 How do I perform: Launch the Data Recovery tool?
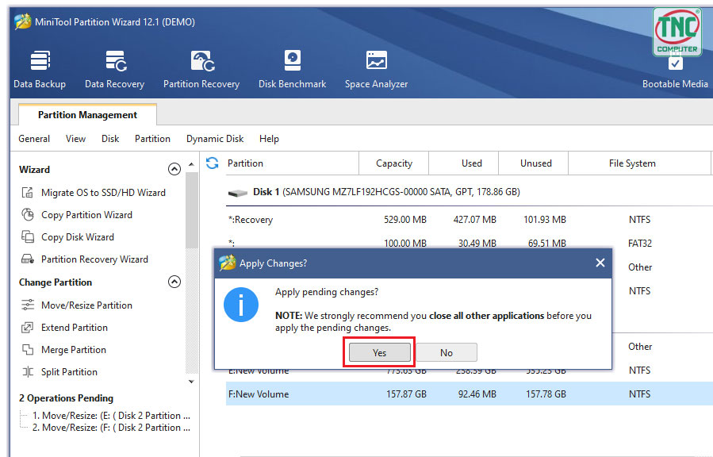pyautogui.click(x=114, y=70)
